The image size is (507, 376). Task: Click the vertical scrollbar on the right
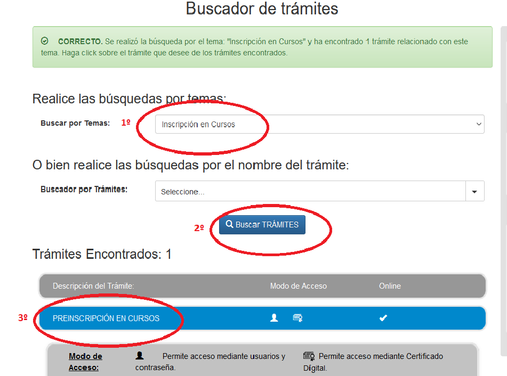pyautogui.click(x=503, y=160)
